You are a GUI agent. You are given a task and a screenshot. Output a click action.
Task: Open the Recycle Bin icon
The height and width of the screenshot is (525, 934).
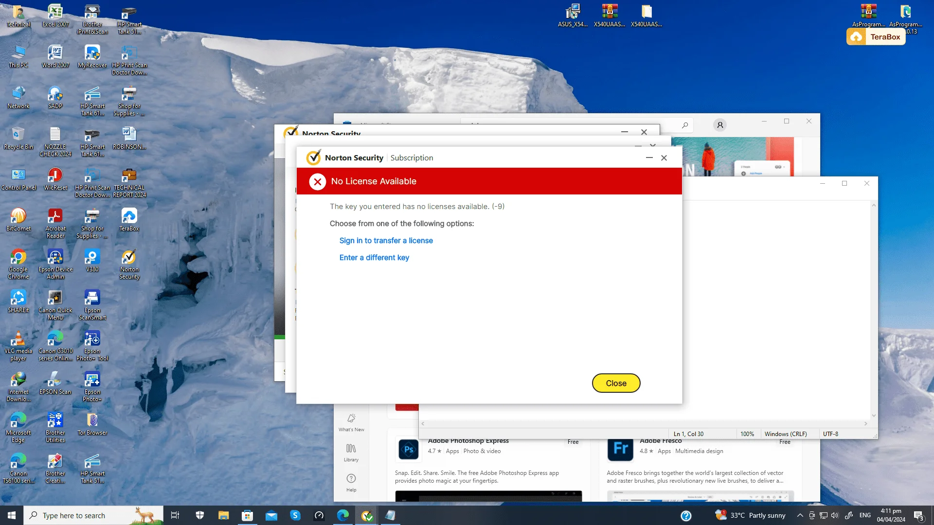18,138
